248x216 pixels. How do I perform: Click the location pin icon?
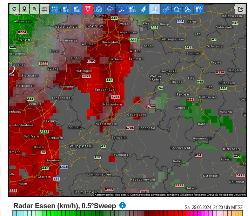(24, 9)
